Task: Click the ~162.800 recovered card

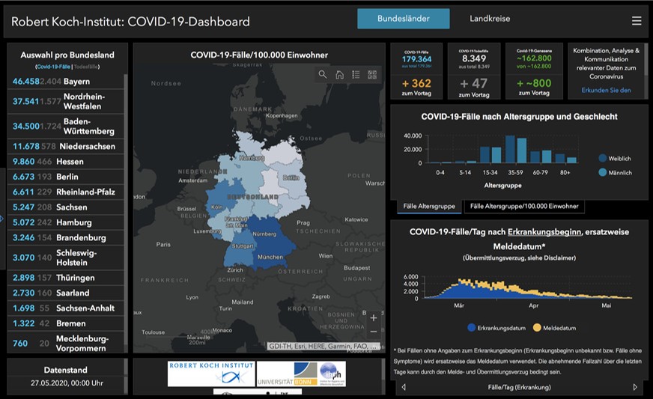Action: [x=534, y=58]
